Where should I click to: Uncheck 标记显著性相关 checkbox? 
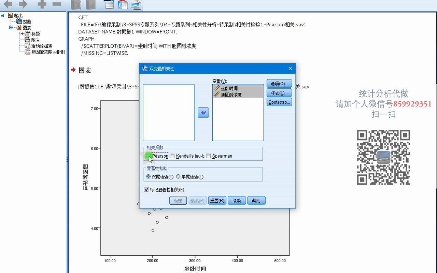146,190
